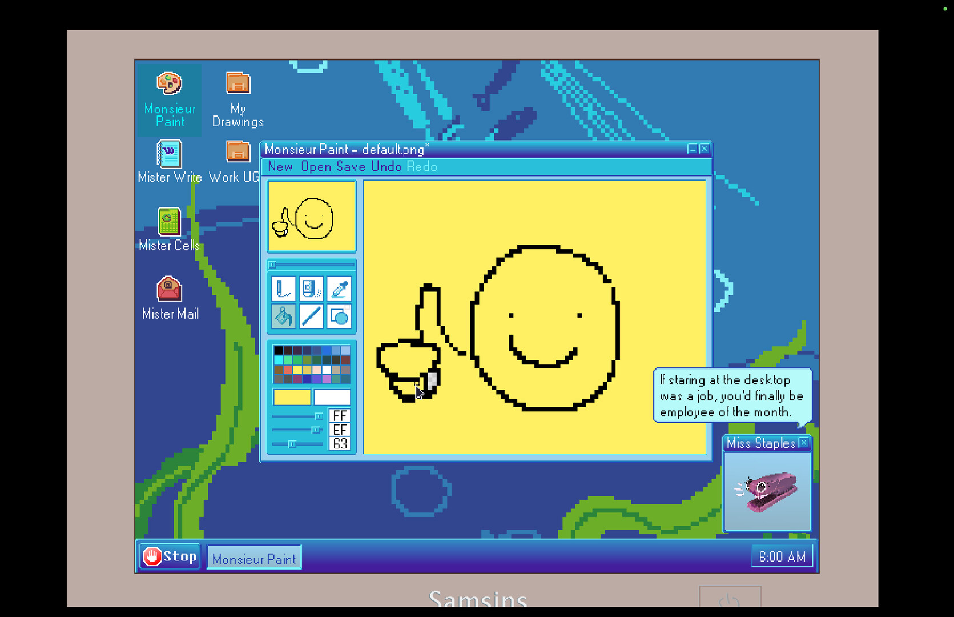
Task: Click Monsieur Paint taskbar button
Action: click(254, 558)
